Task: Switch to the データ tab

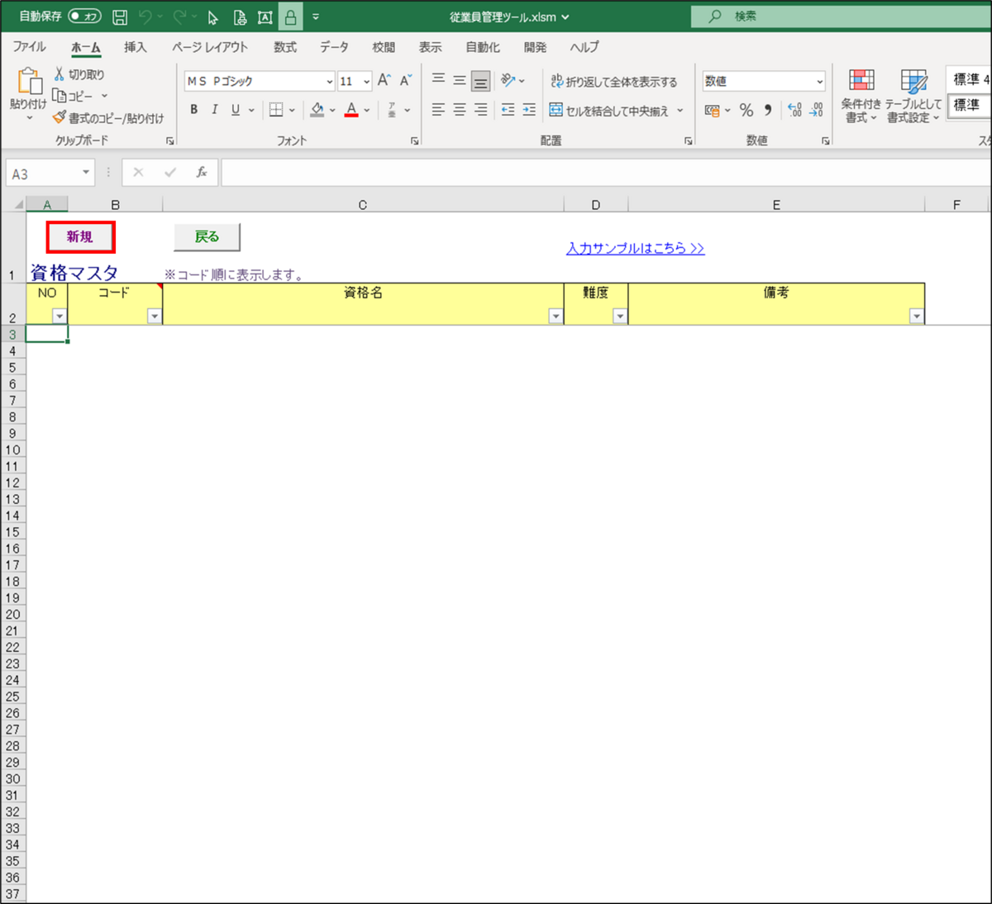Action: [335, 47]
